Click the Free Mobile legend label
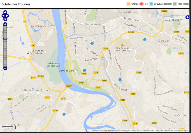 [x=184, y=4]
